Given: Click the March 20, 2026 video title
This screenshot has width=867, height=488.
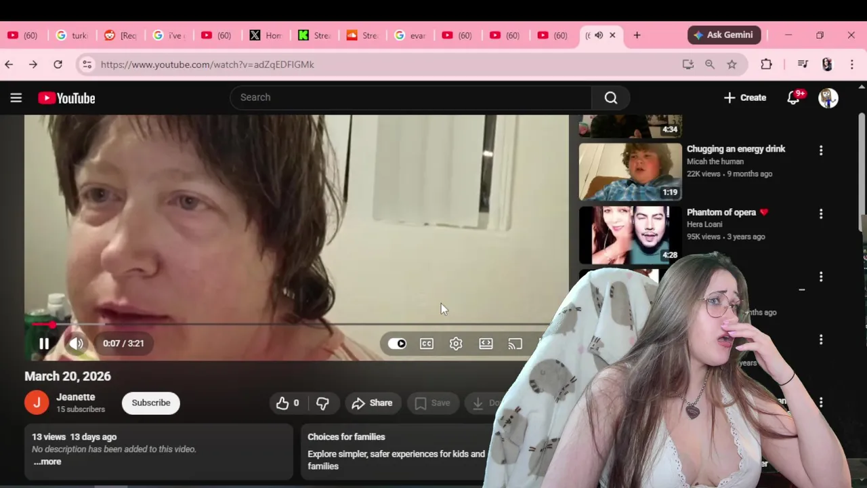Looking at the screenshot, I should [x=68, y=376].
